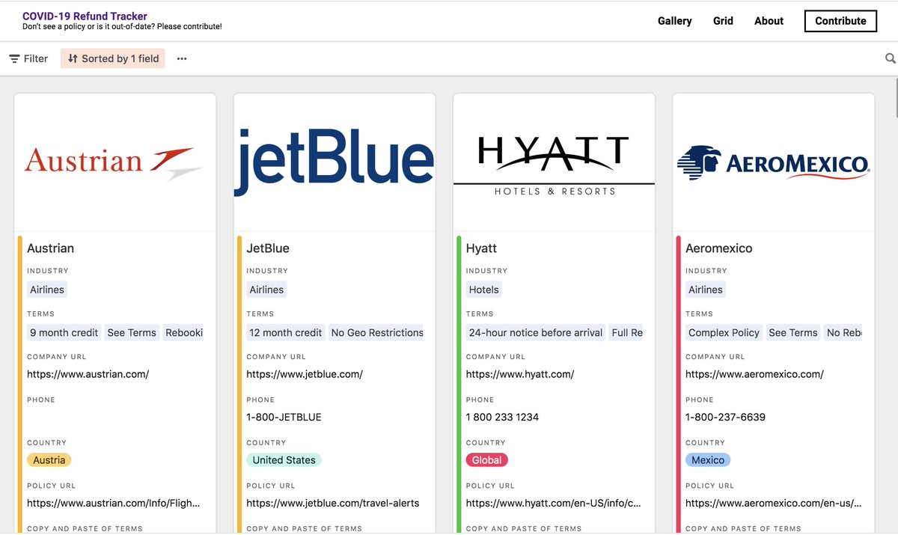
Task: Click the '24-hour notice before arrival' tag
Action: (536, 333)
